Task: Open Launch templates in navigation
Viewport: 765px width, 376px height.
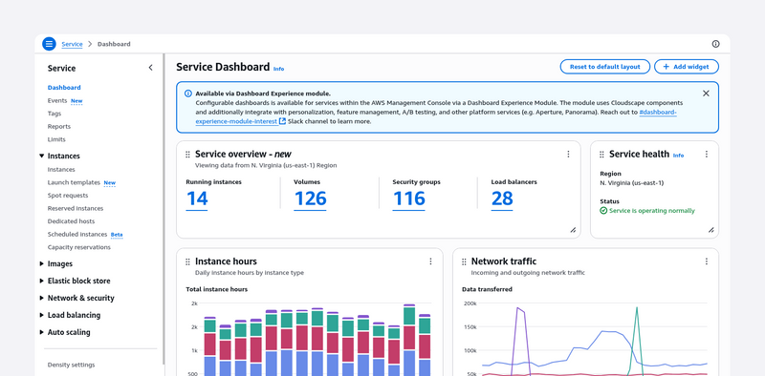Action: (74, 182)
